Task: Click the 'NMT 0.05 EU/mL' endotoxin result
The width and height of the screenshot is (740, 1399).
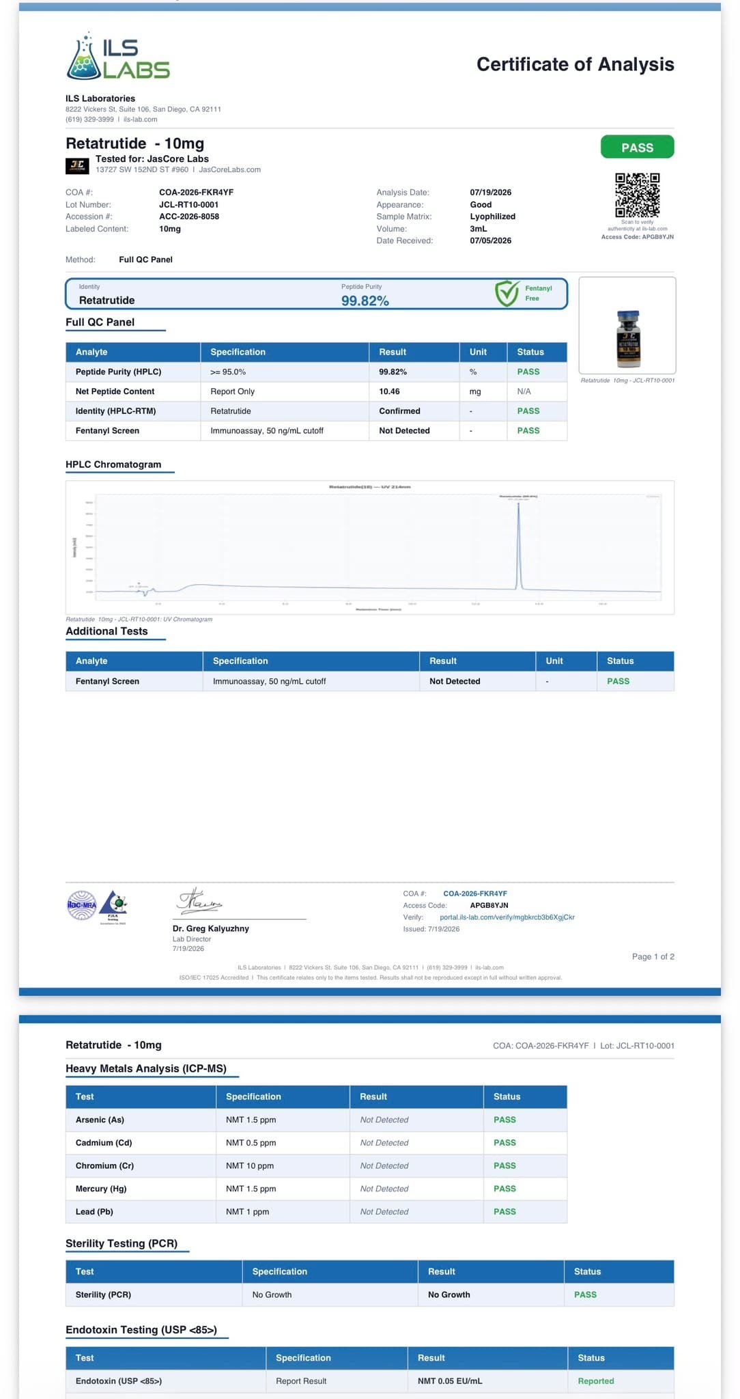Action: 450,1381
